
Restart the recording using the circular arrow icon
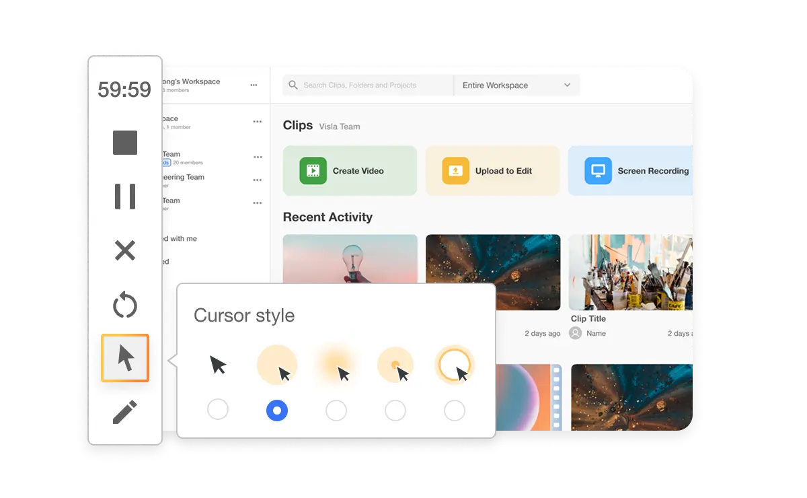[124, 305]
